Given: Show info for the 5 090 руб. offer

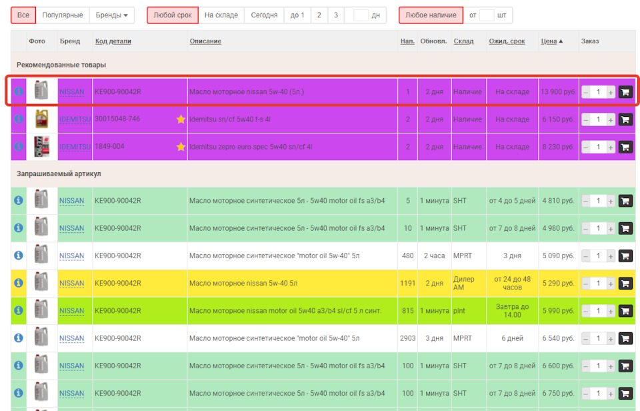Looking at the screenshot, I should [x=19, y=256].
